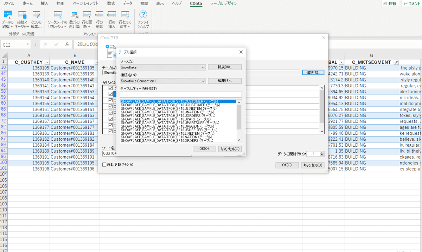This screenshot has width=422, height=252.
Task: Open the データの取得 (Get Data) ribbon icon
Action: pyautogui.click(x=8, y=15)
